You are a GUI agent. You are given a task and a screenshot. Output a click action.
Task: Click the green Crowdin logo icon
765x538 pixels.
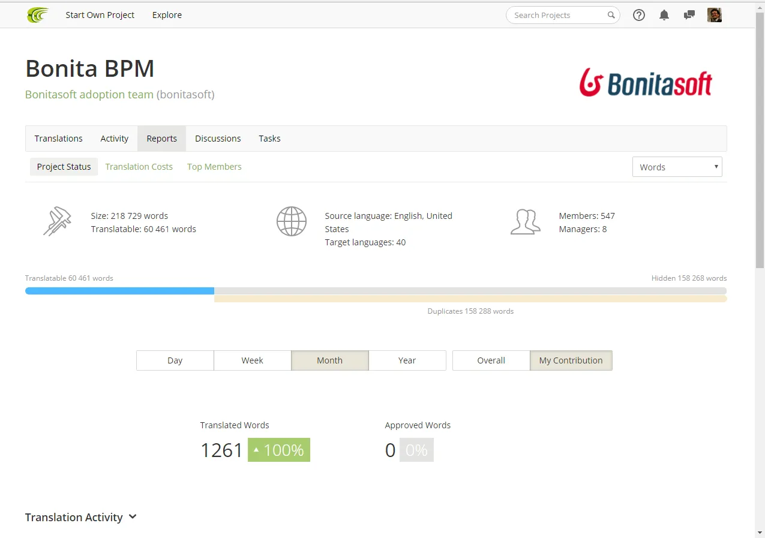[38, 15]
